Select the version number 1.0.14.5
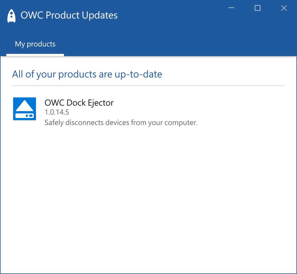Image resolution: width=297 pixels, height=274 pixels. pyautogui.click(x=57, y=112)
